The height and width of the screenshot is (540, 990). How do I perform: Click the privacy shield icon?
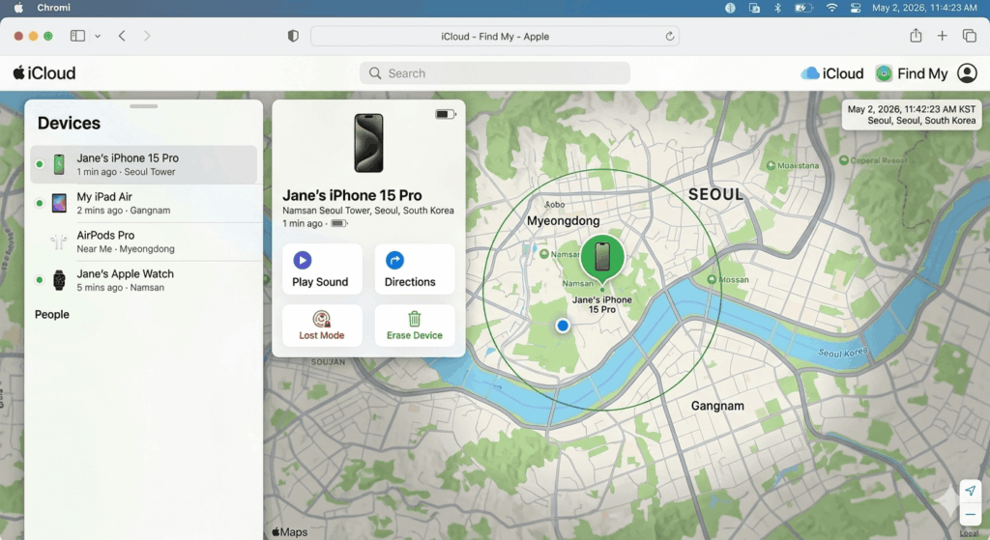click(293, 36)
